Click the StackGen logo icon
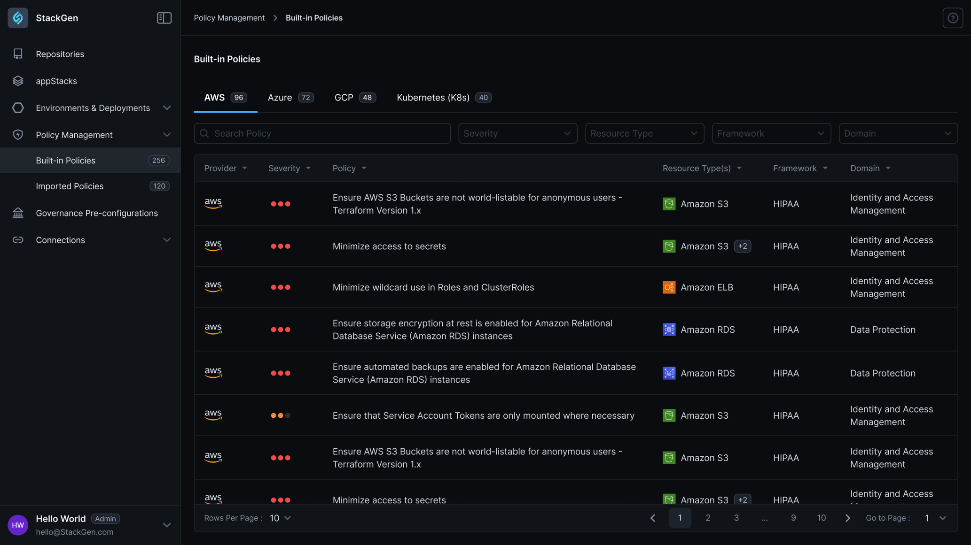 19,17
